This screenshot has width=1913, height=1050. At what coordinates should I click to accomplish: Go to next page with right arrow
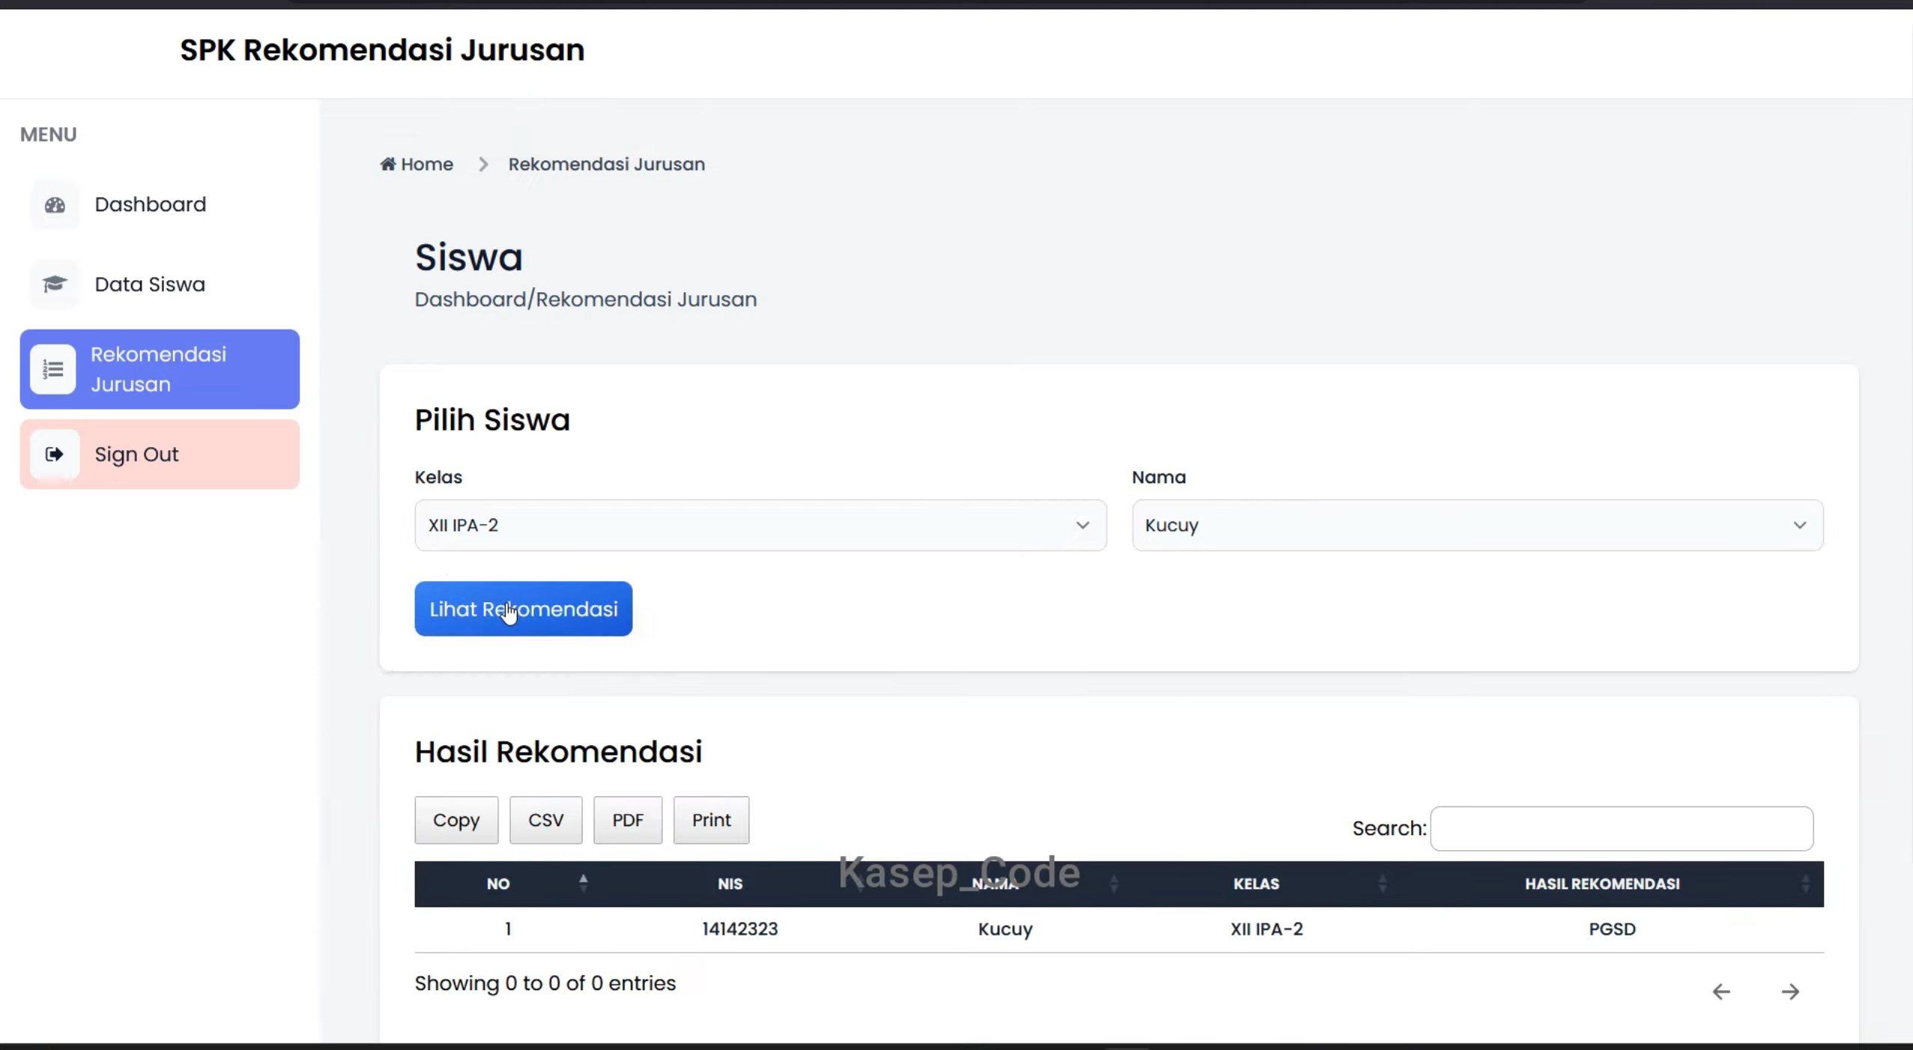click(x=1790, y=991)
